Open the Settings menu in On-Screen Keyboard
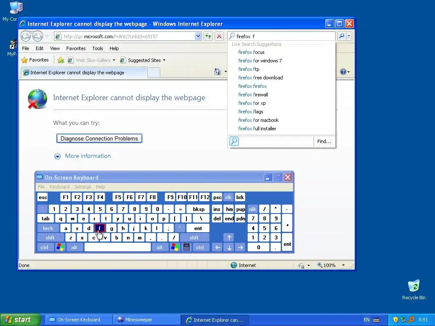This screenshot has height=326, width=435. point(83,187)
